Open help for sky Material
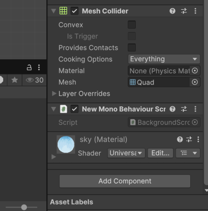This screenshot has width=208, height=211. click(x=180, y=139)
